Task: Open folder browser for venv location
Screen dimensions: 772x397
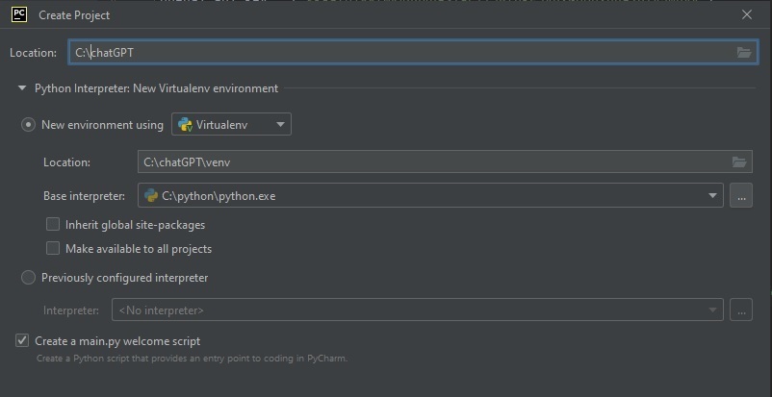Action: click(x=739, y=162)
